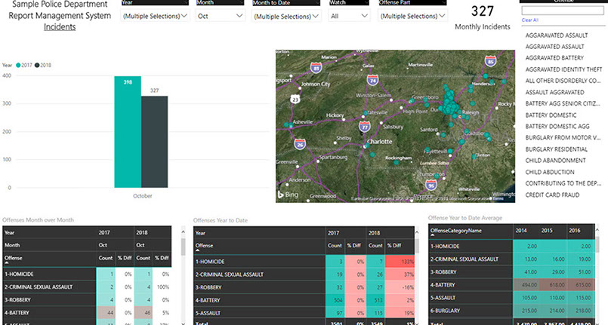This screenshot has width=608, height=325.
Task: Click the I-74 highway shield on map
Action: tap(372, 79)
